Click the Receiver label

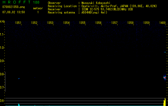(54, 9)
